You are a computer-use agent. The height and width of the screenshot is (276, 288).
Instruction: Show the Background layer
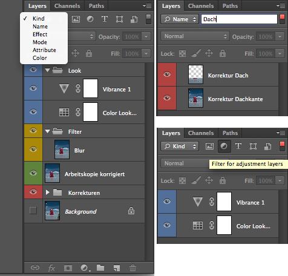tap(33, 211)
